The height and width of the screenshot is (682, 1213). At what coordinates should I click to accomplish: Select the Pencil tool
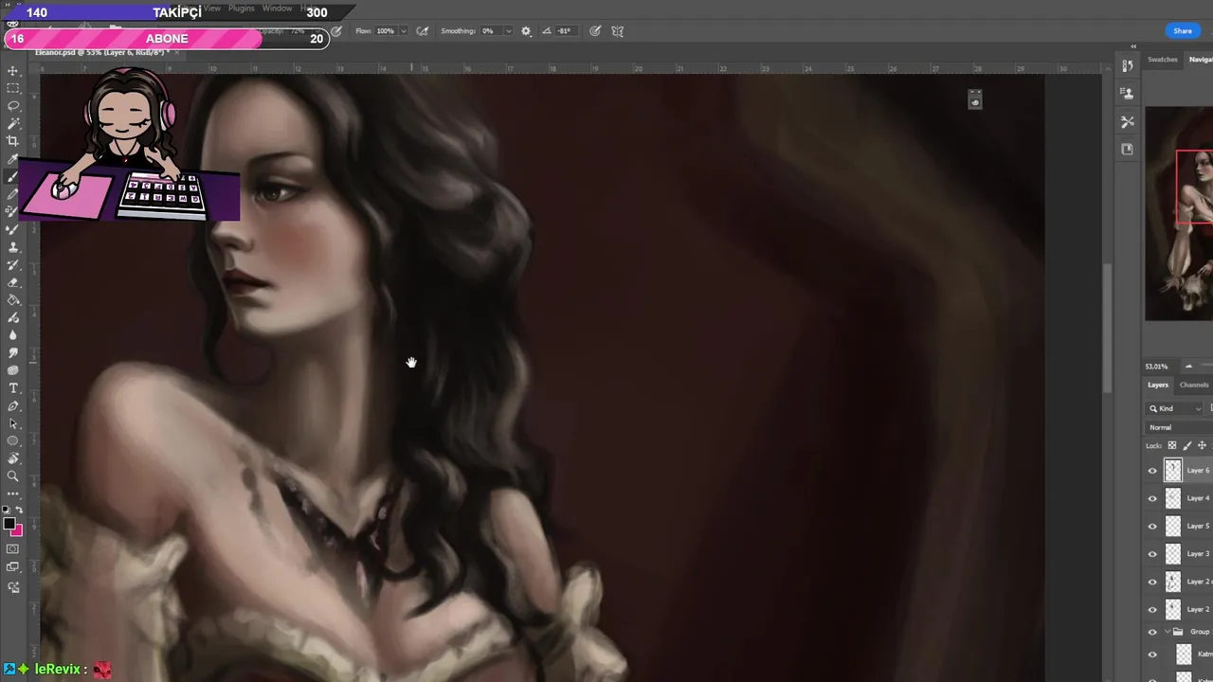pyautogui.click(x=13, y=194)
